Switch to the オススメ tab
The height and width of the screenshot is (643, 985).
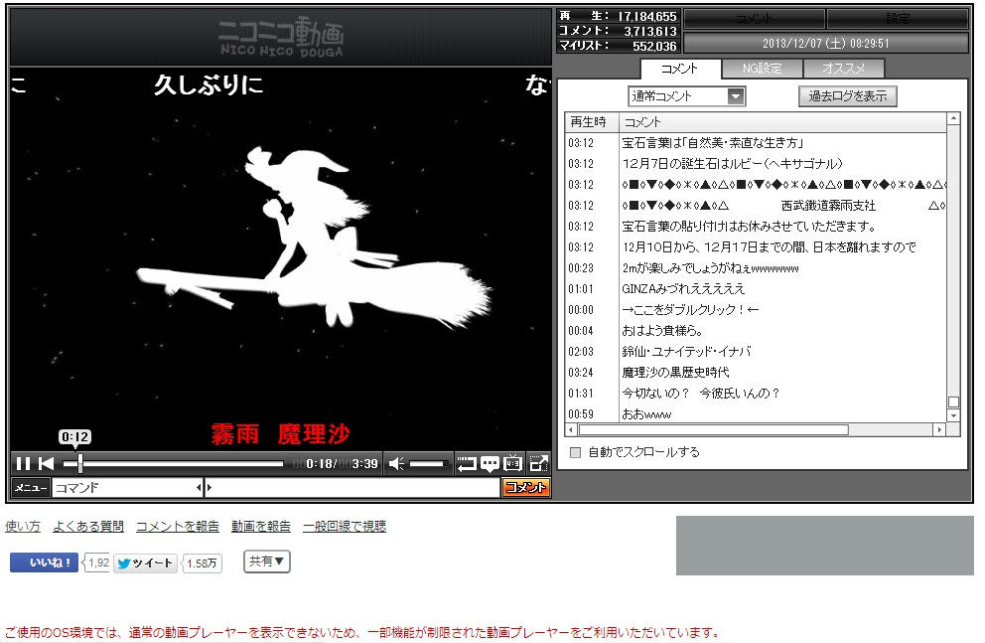pyautogui.click(x=844, y=69)
